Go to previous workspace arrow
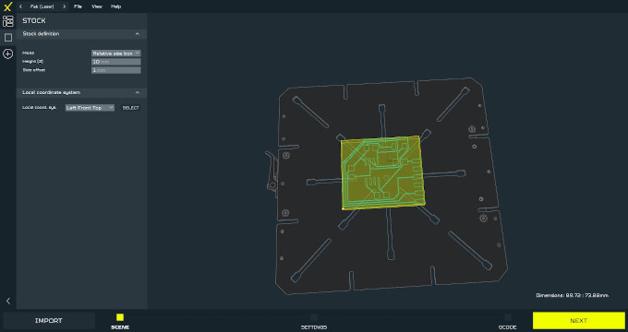The width and height of the screenshot is (628, 332). point(21,6)
